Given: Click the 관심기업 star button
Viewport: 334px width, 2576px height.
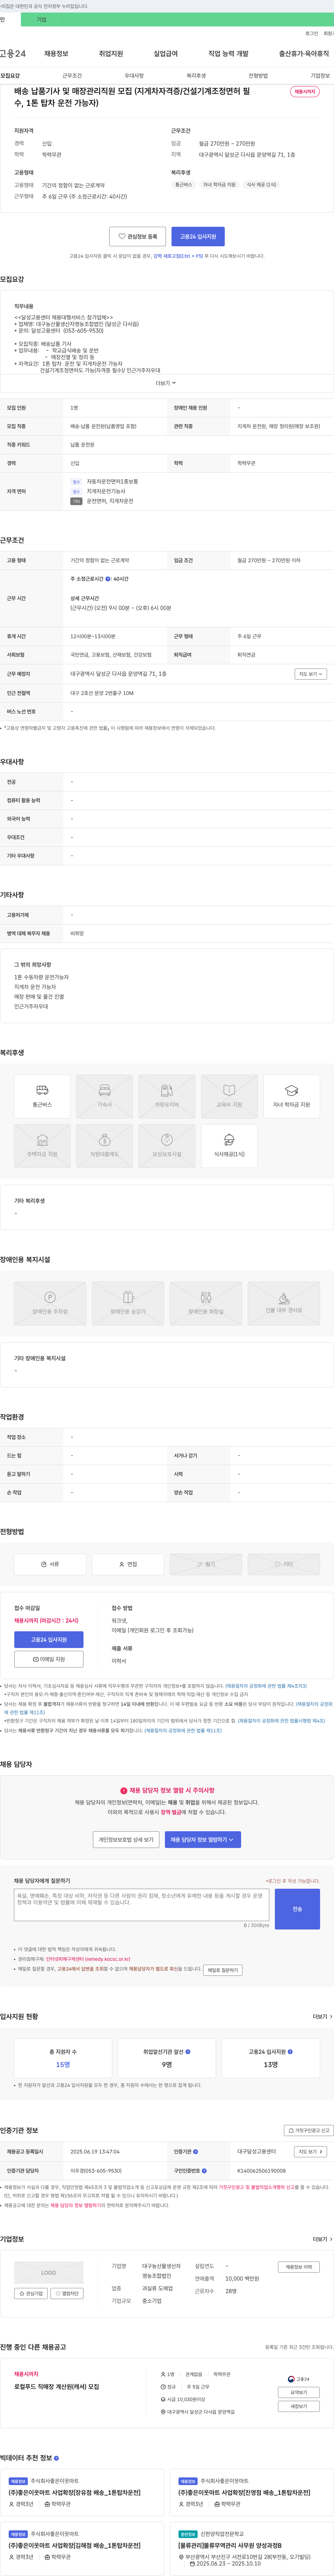Looking at the screenshot, I should [x=31, y=2294].
